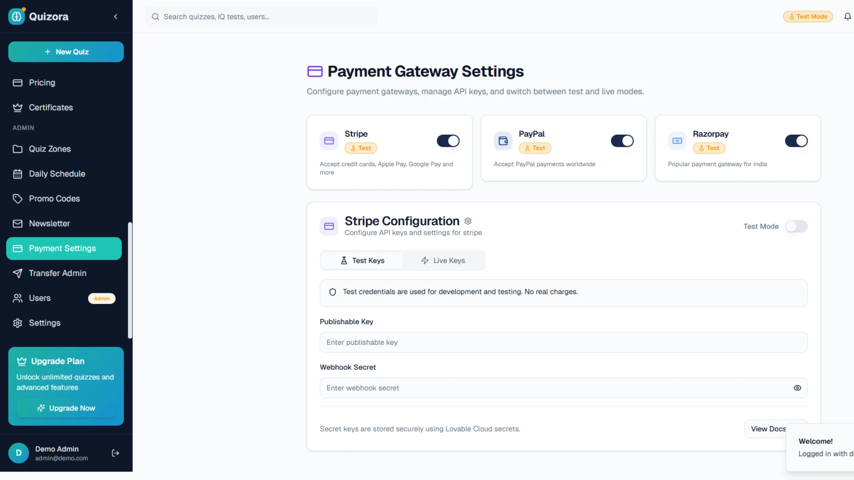The height and width of the screenshot is (480, 854).
Task: Click gear icon beside Stripe Configuration
Action: 468,221
